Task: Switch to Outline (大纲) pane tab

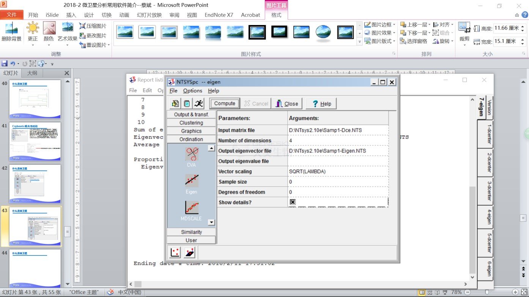Action: [x=32, y=73]
